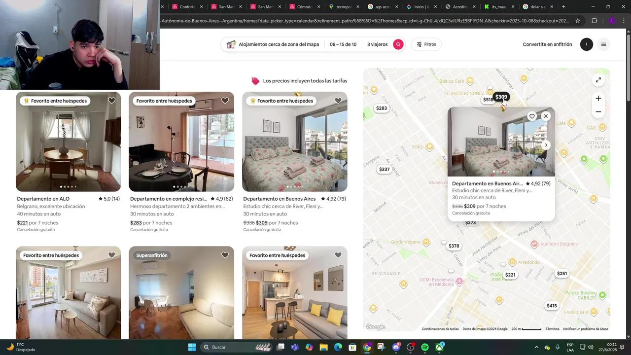Open the browser extensions puzzle icon

594,21
